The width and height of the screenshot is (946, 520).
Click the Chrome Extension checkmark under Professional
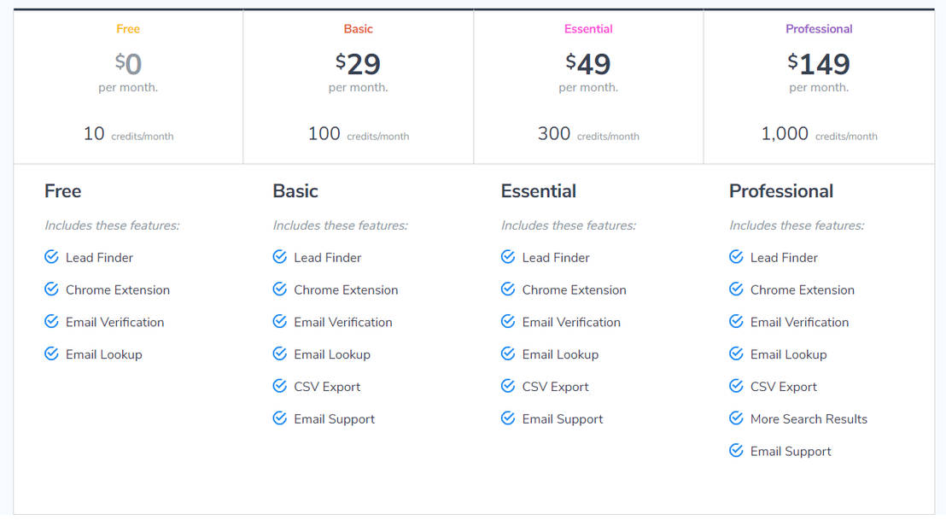[736, 289]
